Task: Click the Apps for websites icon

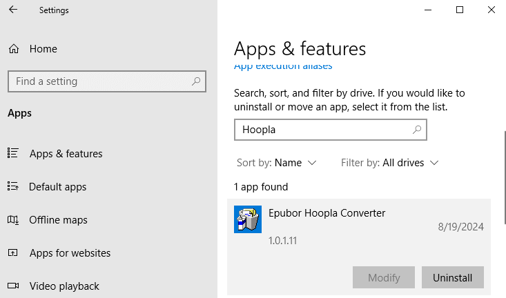Action: [13, 252]
